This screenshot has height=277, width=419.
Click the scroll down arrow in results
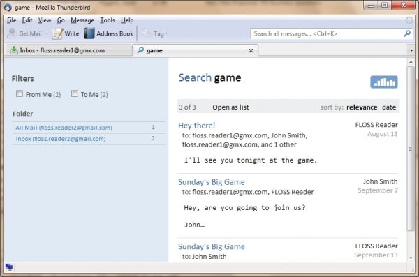(411, 257)
